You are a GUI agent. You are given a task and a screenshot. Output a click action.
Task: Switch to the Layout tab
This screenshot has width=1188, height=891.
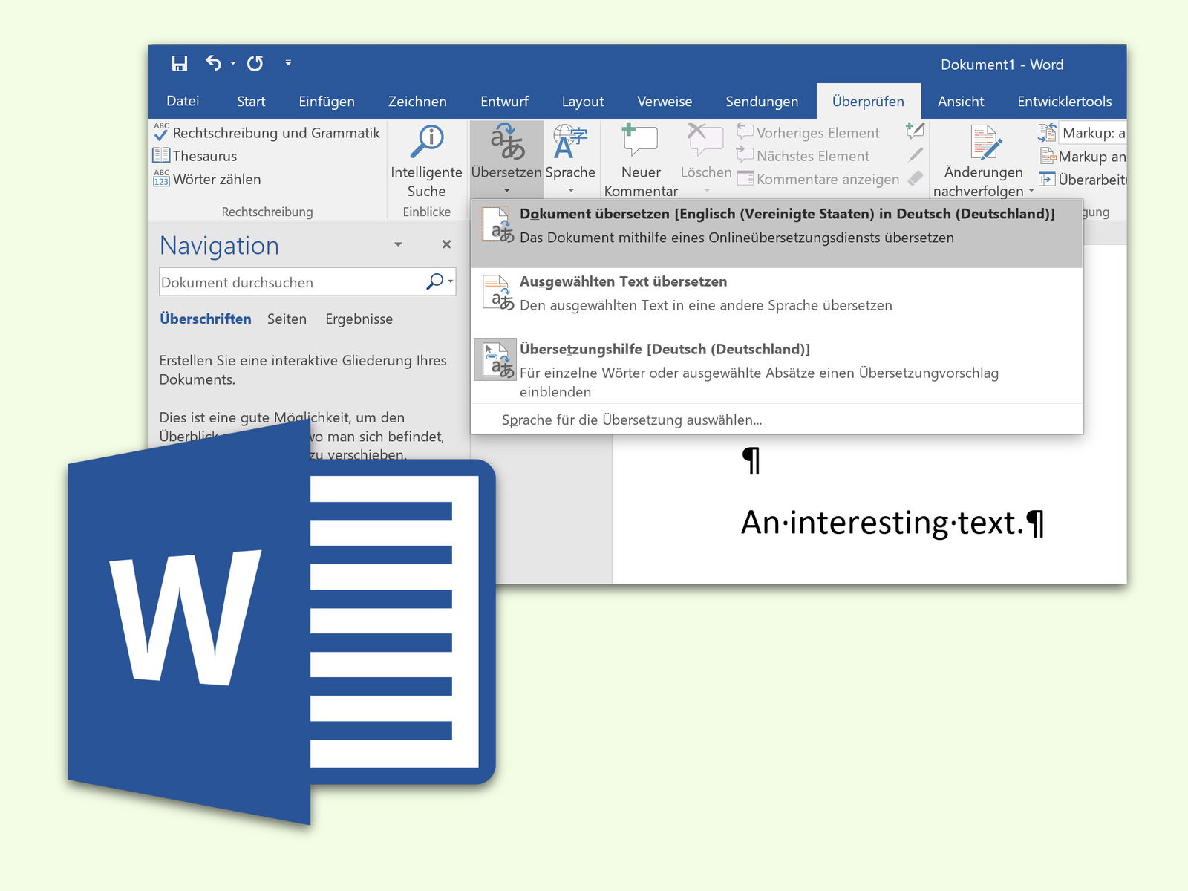pos(583,101)
